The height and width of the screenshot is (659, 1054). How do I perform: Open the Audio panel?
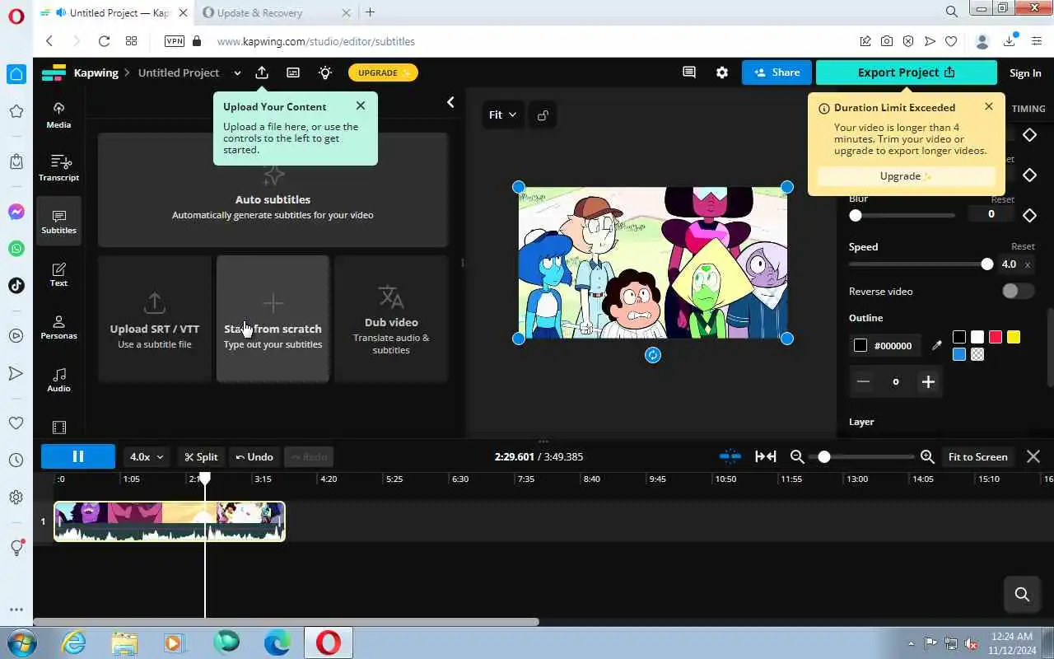point(58,380)
